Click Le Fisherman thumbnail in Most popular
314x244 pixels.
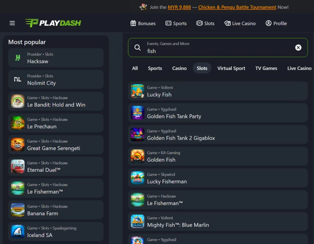point(17,188)
